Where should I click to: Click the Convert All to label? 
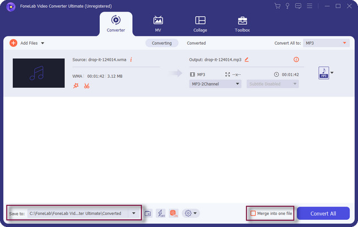click(288, 43)
